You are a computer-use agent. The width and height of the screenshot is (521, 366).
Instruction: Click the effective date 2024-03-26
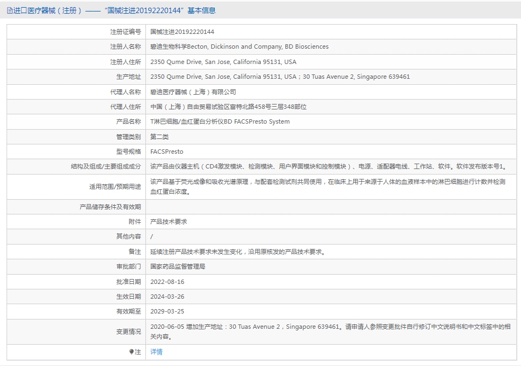(167, 297)
